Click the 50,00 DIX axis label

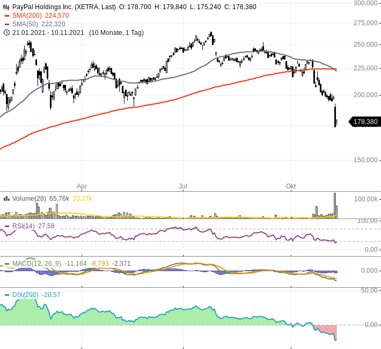point(369,290)
